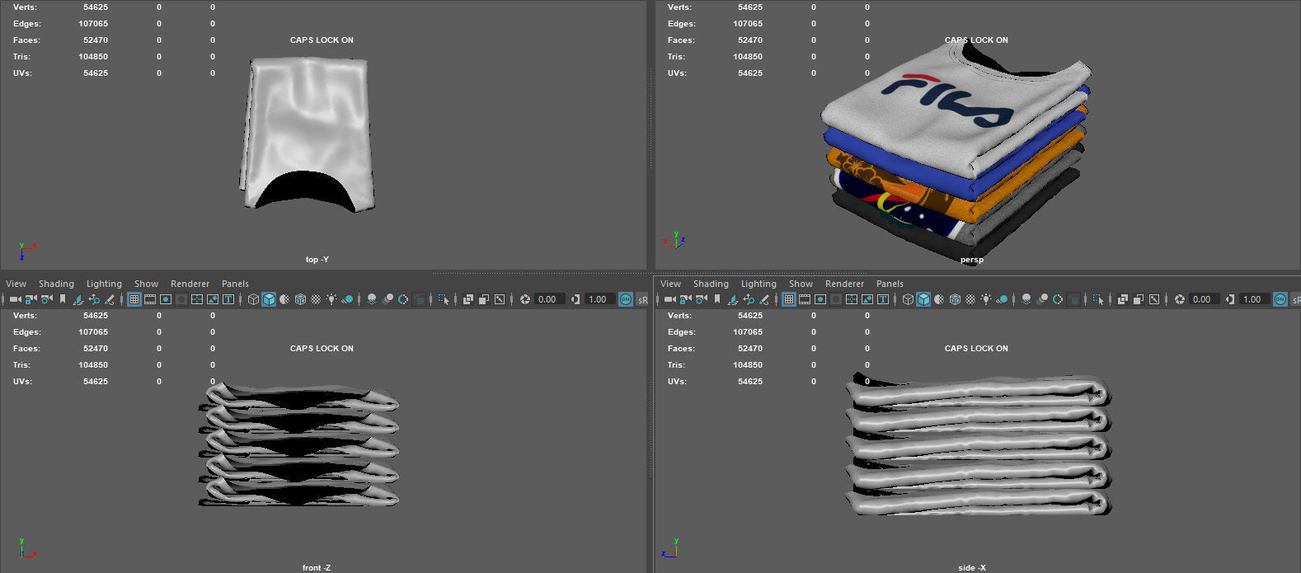Click Use All Lights bulb in side view toolbar
The image size is (1301, 573).
tap(987, 299)
